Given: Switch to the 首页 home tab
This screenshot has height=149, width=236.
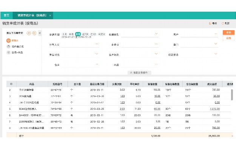Looking at the screenshot, I should click(6, 15).
